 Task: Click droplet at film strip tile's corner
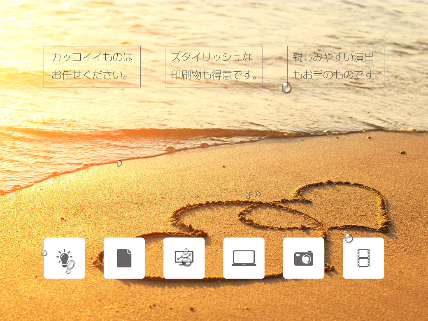[x=349, y=238]
